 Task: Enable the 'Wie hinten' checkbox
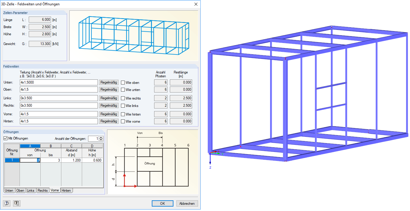pyautogui.click(x=123, y=114)
